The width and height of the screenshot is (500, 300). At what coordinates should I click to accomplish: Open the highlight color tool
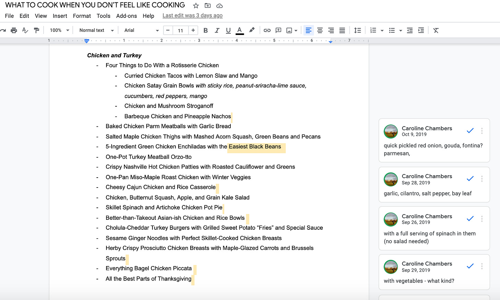252,30
